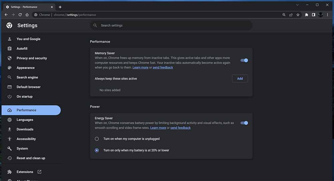Click the Downloads arrow icon
This screenshot has width=334, height=181.
tap(10, 129)
